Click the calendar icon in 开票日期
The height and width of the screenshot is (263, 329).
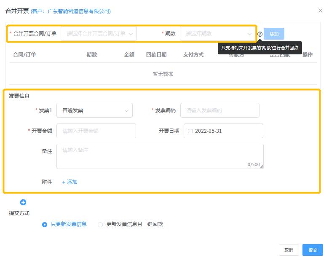(x=190, y=131)
